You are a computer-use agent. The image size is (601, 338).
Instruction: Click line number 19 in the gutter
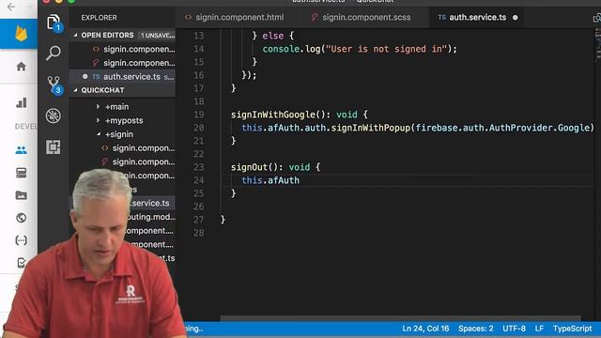(x=198, y=115)
